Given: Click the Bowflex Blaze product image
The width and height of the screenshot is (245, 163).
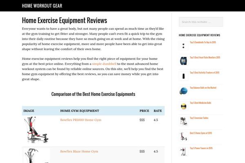Looking at the screenshot, I should [x=37, y=156].
